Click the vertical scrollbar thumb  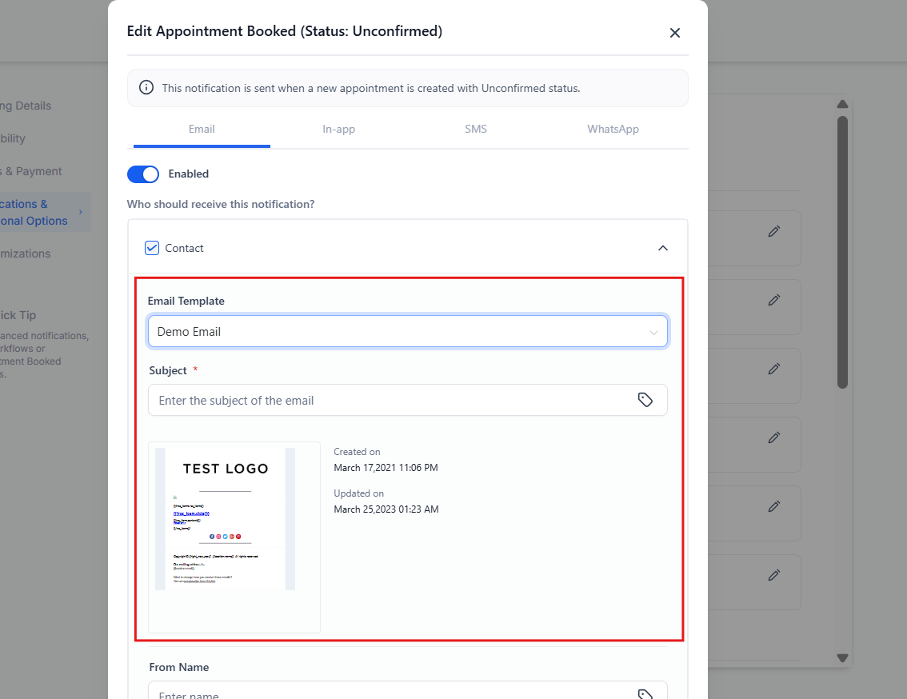[842, 252]
